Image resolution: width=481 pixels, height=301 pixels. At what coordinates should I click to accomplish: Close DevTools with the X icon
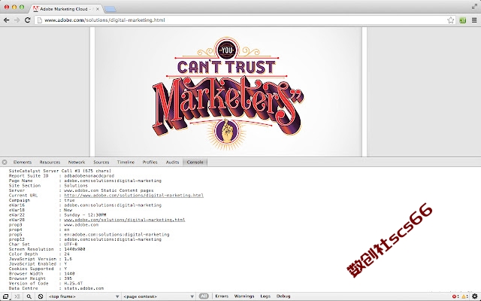tap(5, 163)
